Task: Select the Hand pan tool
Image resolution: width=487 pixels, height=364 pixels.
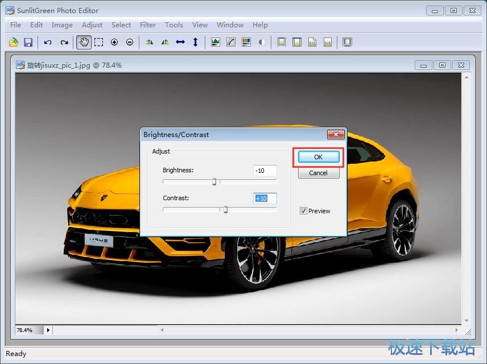Action: pyautogui.click(x=84, y=42)
